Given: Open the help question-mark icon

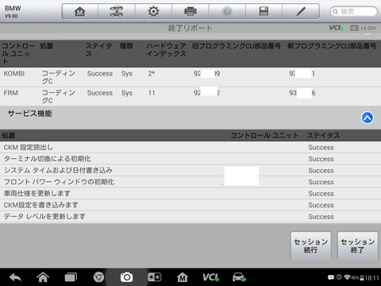Looking at the screenshot, I should click(227, 11).
